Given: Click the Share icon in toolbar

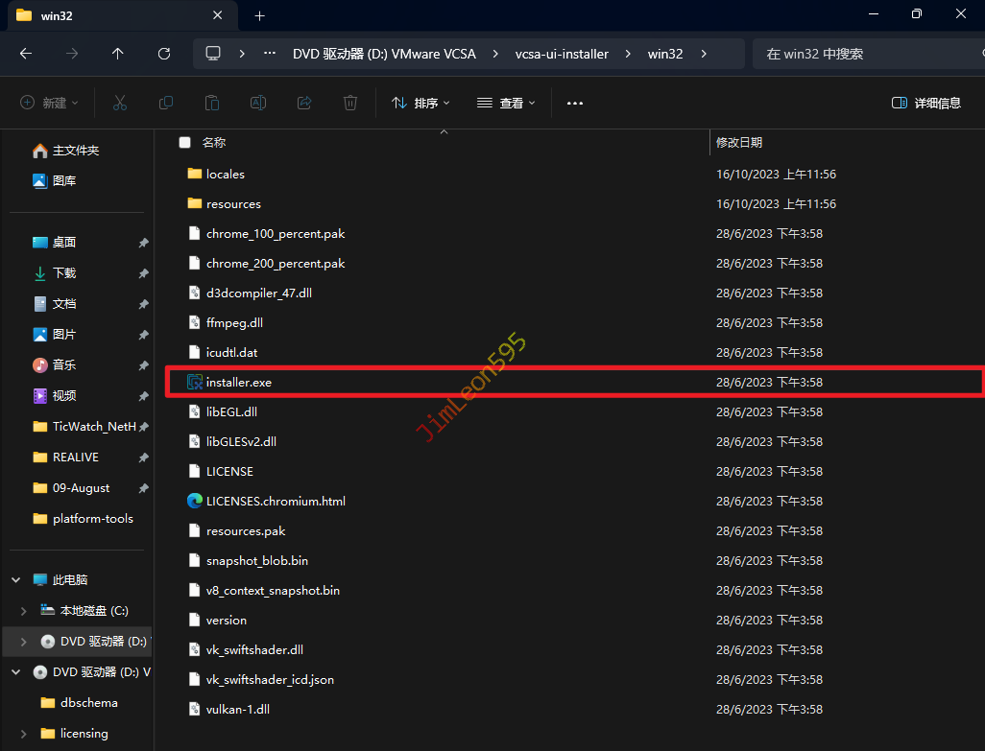Looking at the screenshot, I should 304,103.
